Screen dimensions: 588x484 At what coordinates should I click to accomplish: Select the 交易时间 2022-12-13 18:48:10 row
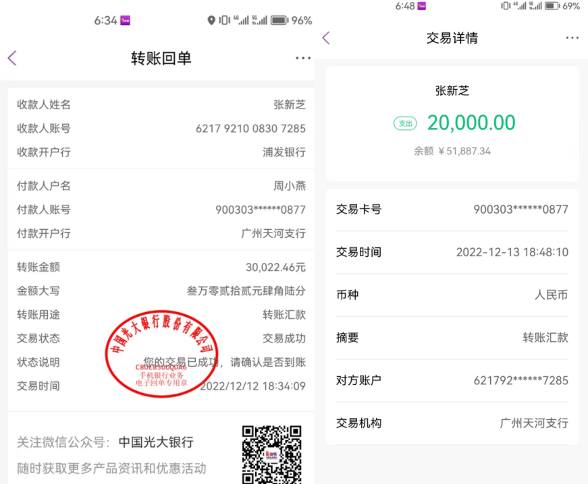(452, 252)
